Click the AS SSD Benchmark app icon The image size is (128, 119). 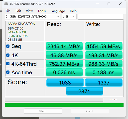click(x=6, y=4)
